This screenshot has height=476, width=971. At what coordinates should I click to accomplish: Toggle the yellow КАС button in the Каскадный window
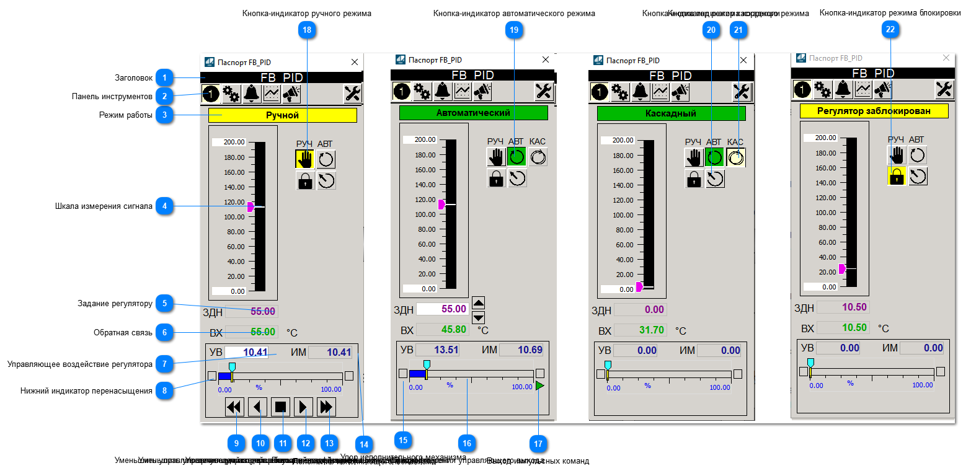click(x=736, y=157)
